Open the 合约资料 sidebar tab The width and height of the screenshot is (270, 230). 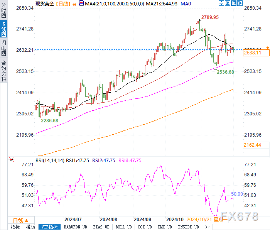coord(3,71)
